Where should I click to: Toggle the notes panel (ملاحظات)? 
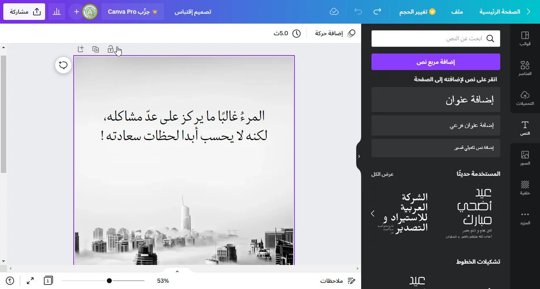(x=337, y=281)
